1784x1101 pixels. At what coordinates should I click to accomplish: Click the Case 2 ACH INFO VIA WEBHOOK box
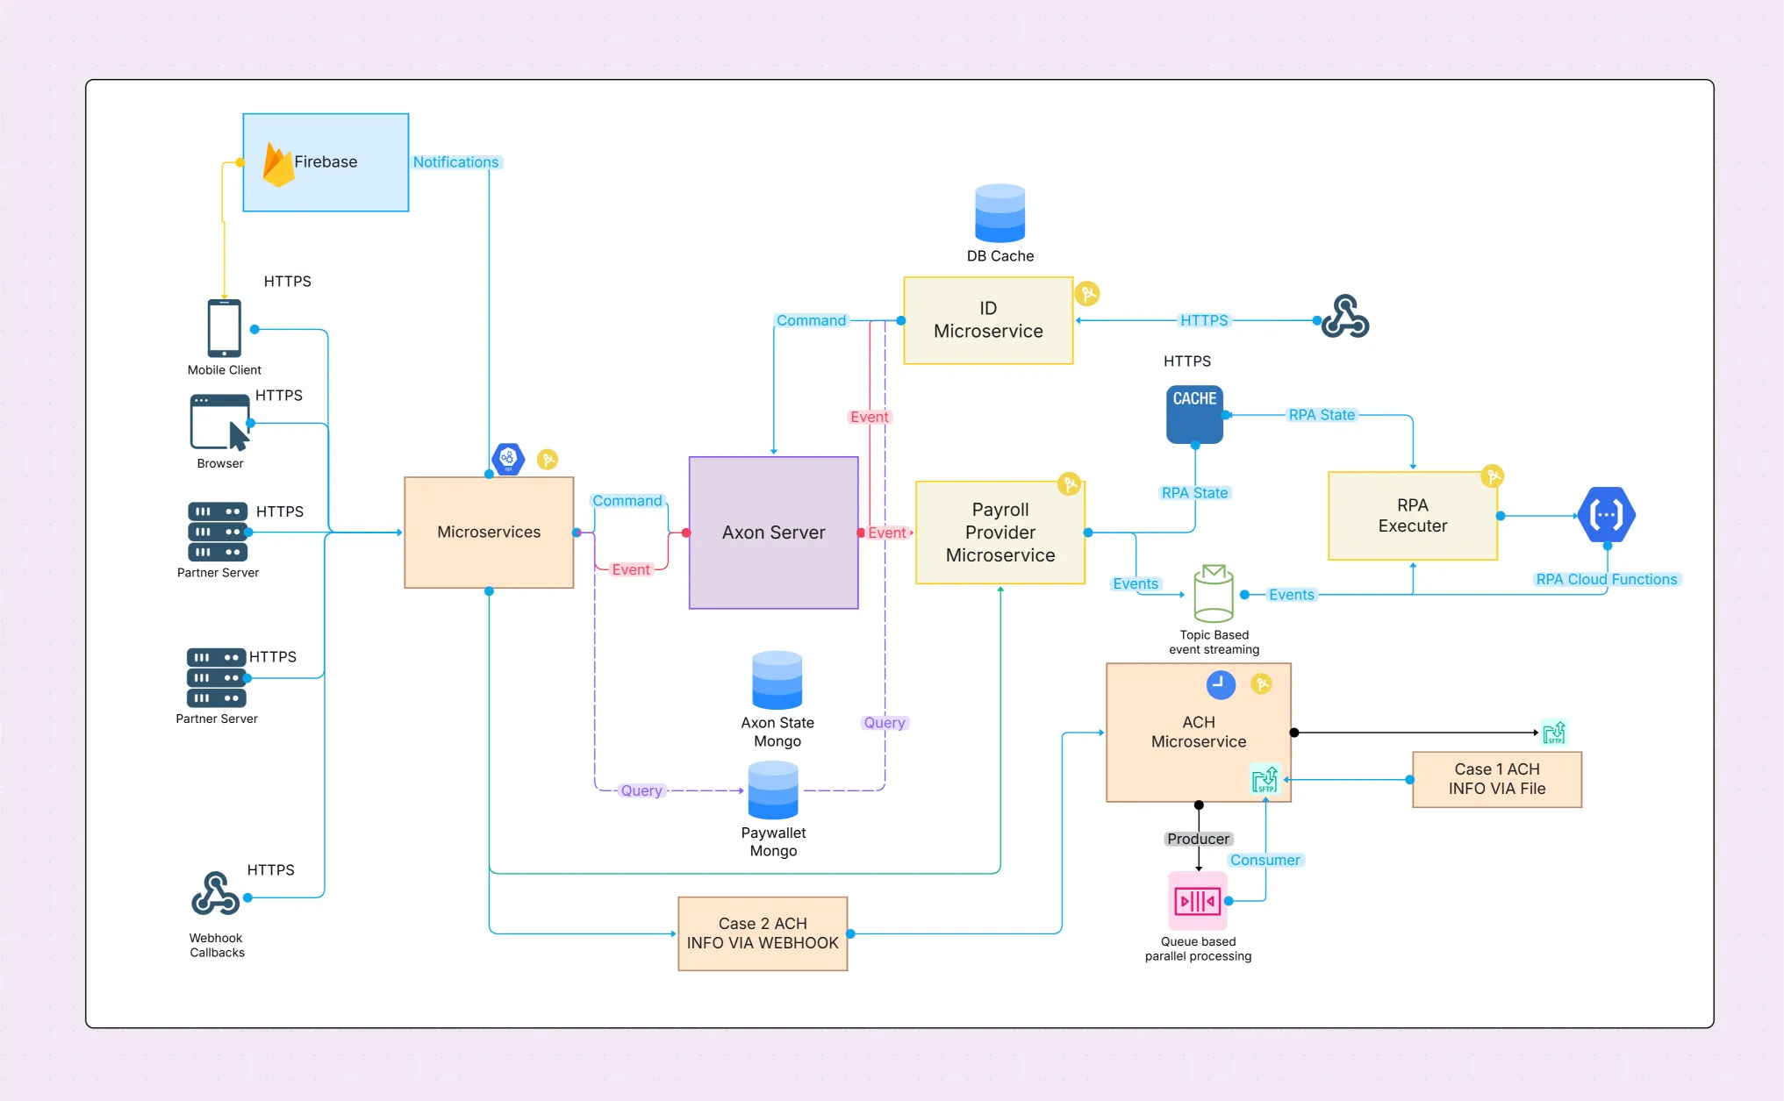[762, 933]
